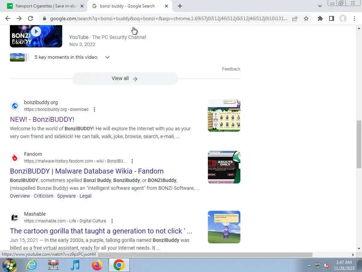Open Fandom result three-dot options
Image resolution: width=362 pixels, height=272 pixels.
[132, 161]
